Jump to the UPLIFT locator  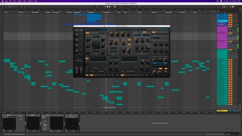point(119,12)
